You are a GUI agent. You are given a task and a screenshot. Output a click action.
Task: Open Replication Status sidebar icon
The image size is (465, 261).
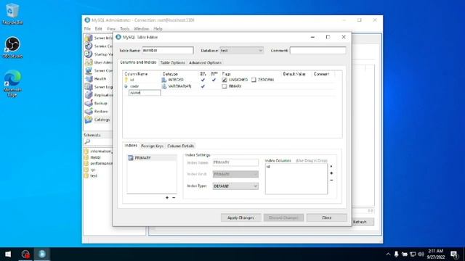click(89, 95)
